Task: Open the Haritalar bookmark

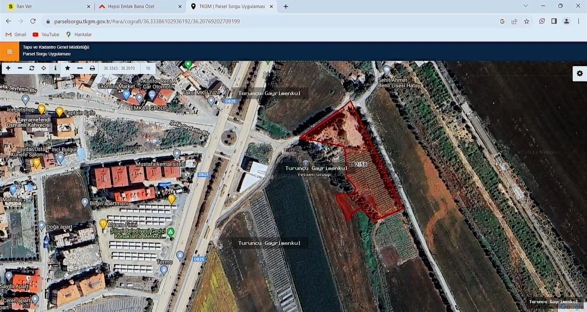Action: (79, 35)
